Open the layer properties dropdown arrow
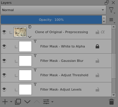 point(52,102)
